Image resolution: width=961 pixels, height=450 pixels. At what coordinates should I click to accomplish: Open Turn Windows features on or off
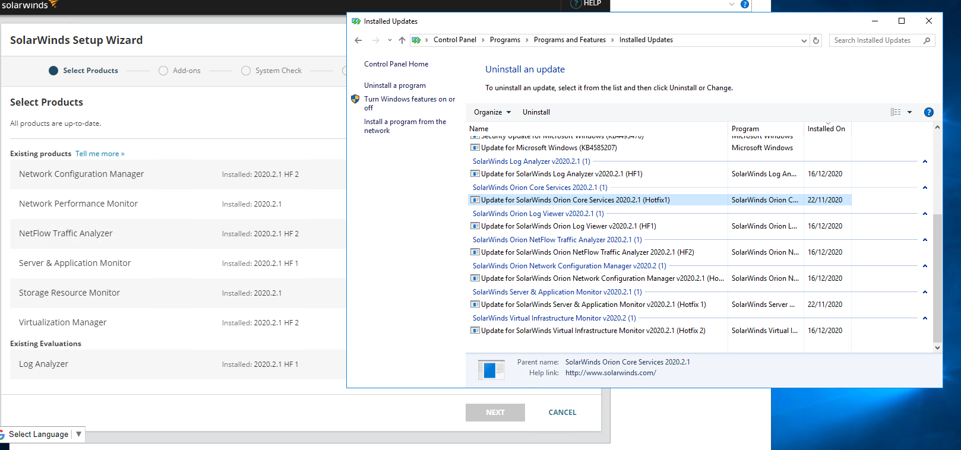point(410,103)
